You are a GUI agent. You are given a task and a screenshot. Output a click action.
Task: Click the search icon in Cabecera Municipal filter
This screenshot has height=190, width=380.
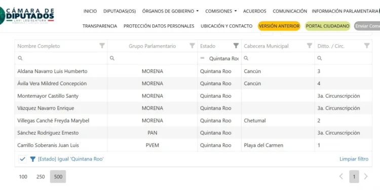pyautogui.click(x=246, y=58)
